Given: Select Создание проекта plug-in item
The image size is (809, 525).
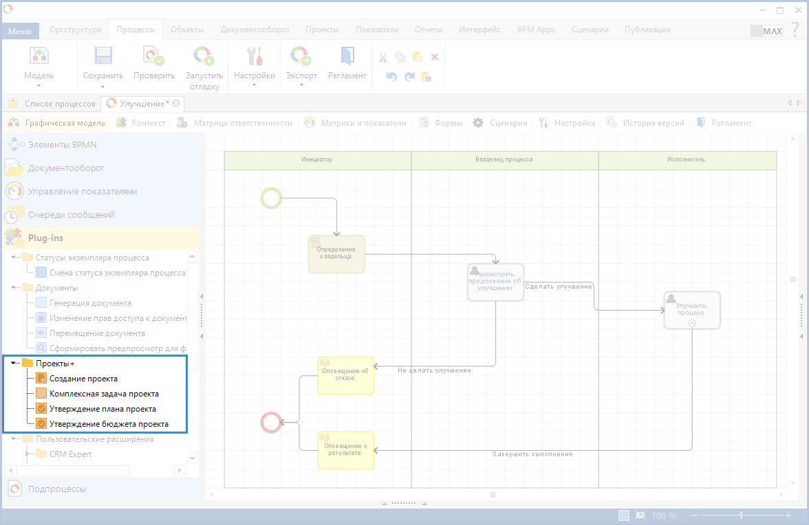Looking at the screenshot, I should pyautogui.click(x=83, y=379).
